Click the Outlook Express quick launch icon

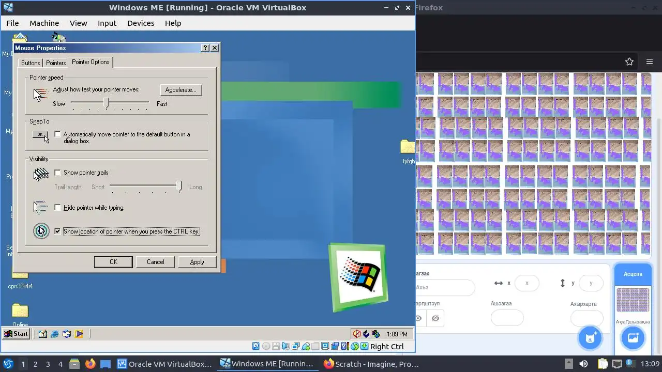click(x=67, y=334)
